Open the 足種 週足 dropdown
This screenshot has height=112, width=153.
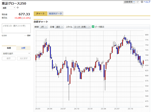coord(60,27)
